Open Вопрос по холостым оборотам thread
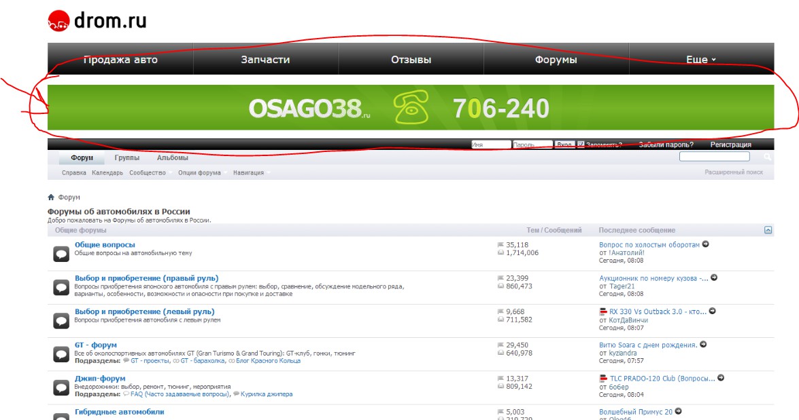 click(x=649, y=244)
